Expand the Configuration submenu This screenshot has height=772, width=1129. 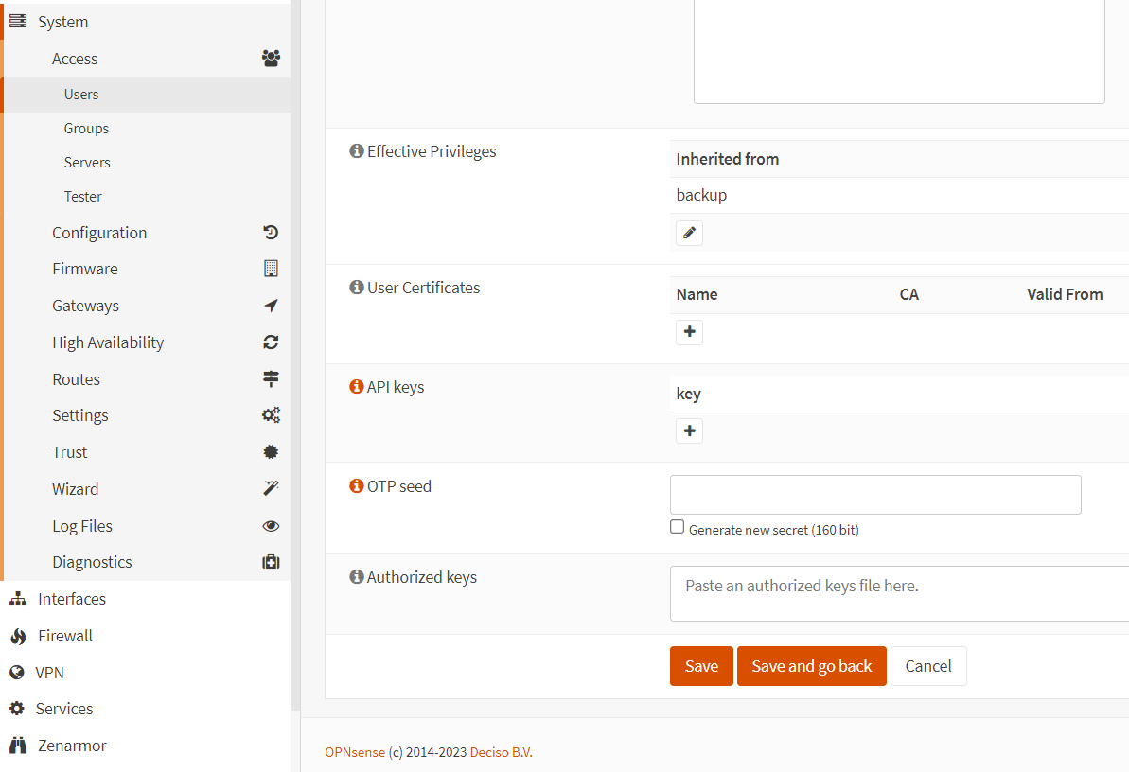147,233
